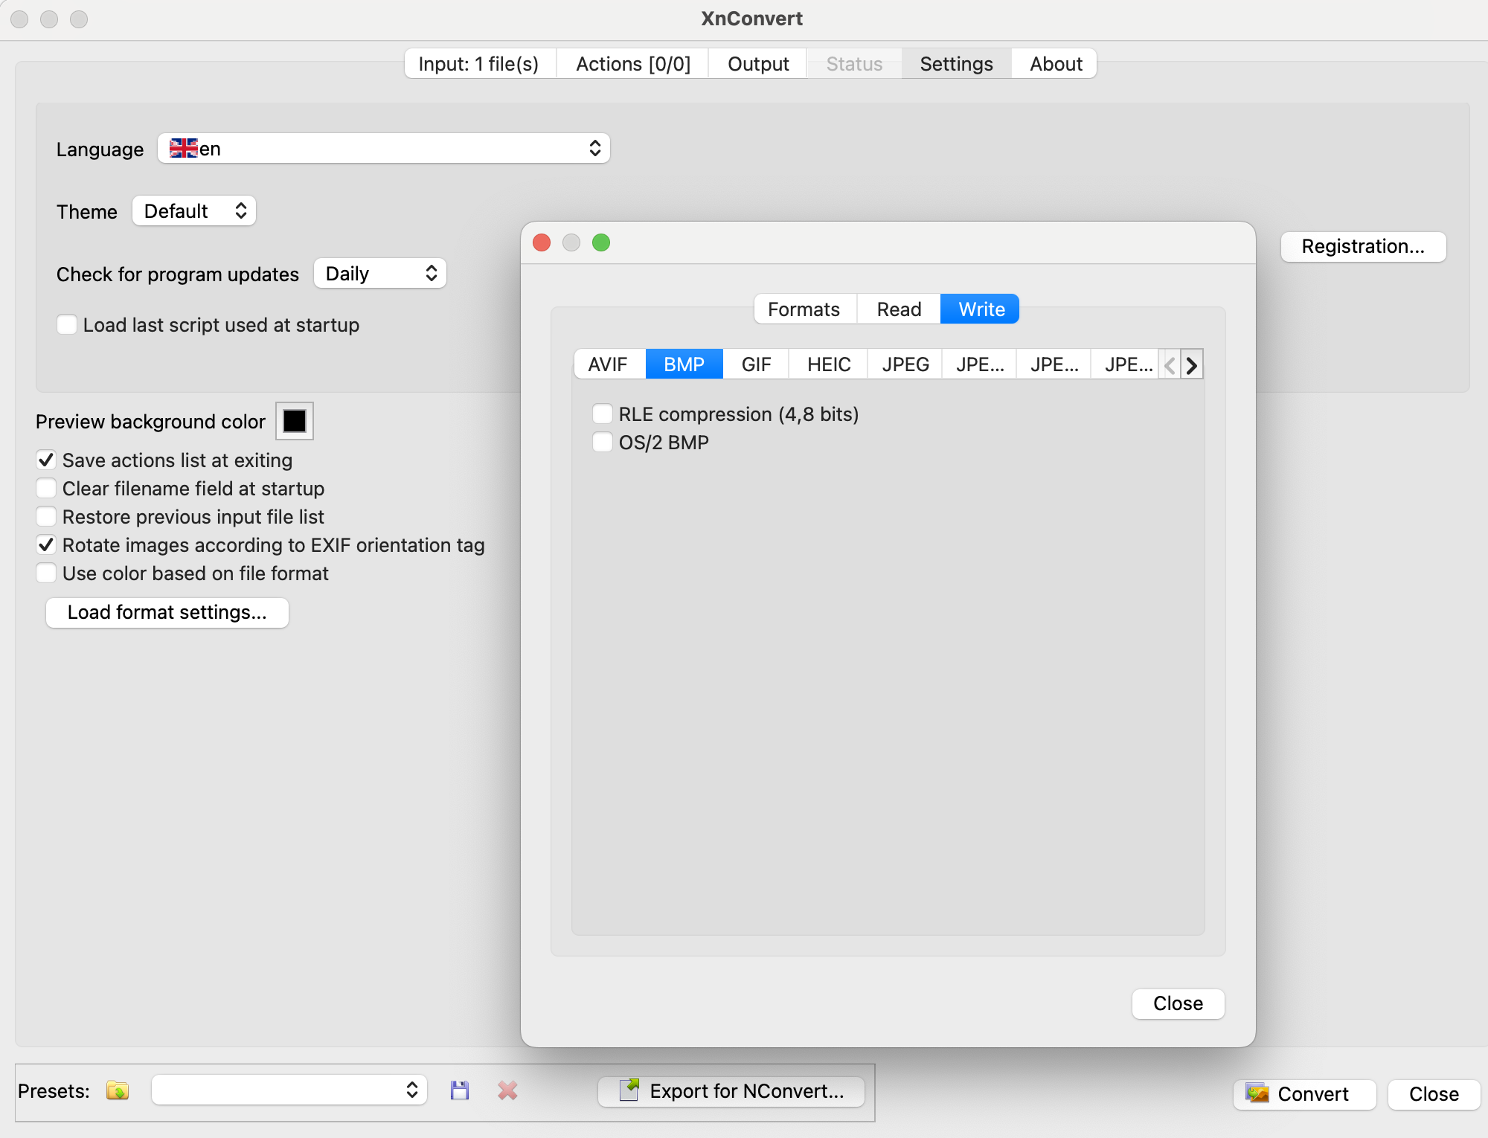This screenshot has width=1488, height=1138.
Task: Click the Convert button
Action: pyautogui.click(x=1305, y=1094)
